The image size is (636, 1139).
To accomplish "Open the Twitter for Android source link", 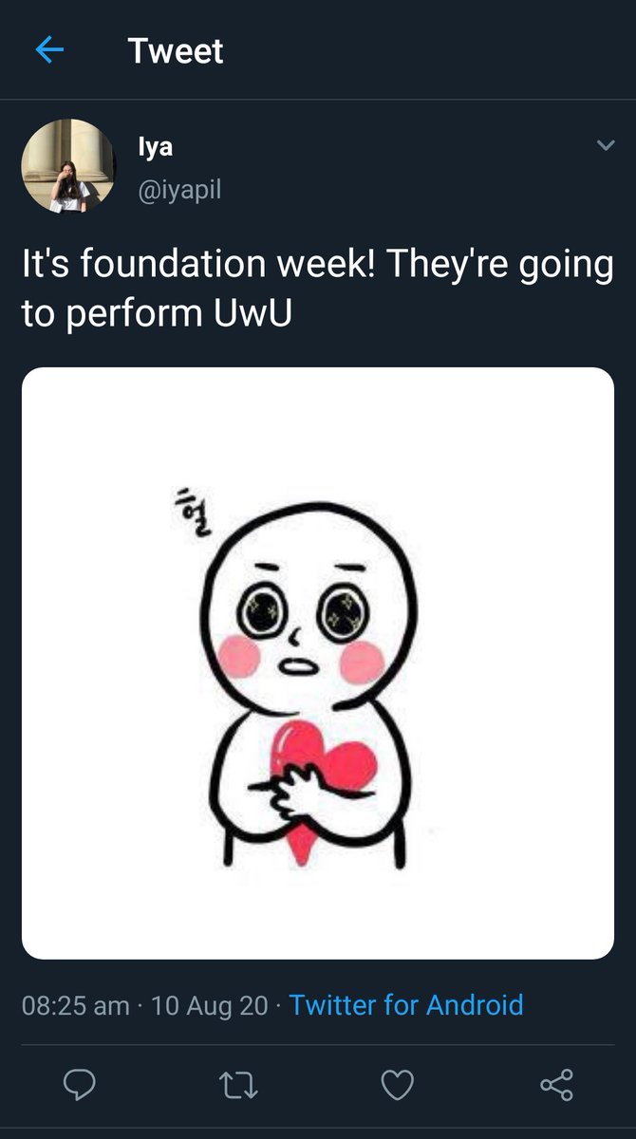I will [x=406, y=1005].
